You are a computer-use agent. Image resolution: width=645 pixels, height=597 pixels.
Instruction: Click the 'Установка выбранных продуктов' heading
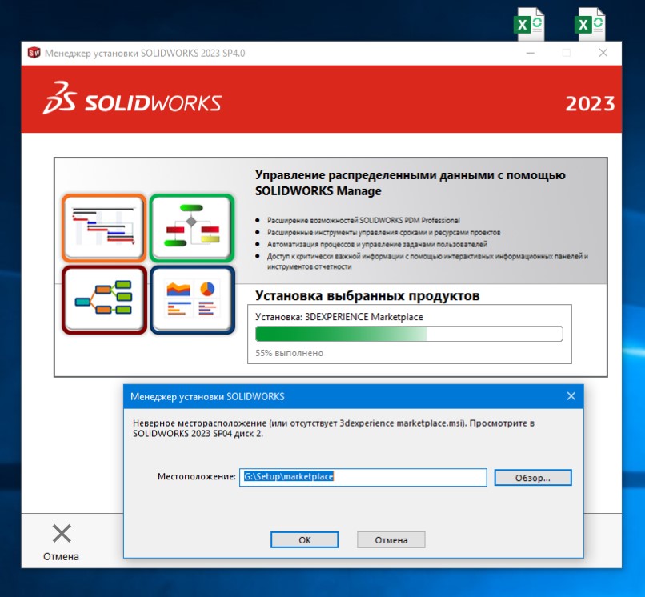click(367, 295)
